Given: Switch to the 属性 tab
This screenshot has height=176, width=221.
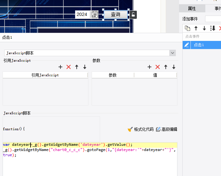Looking at the screenshot, I should [x=192, y=9].
